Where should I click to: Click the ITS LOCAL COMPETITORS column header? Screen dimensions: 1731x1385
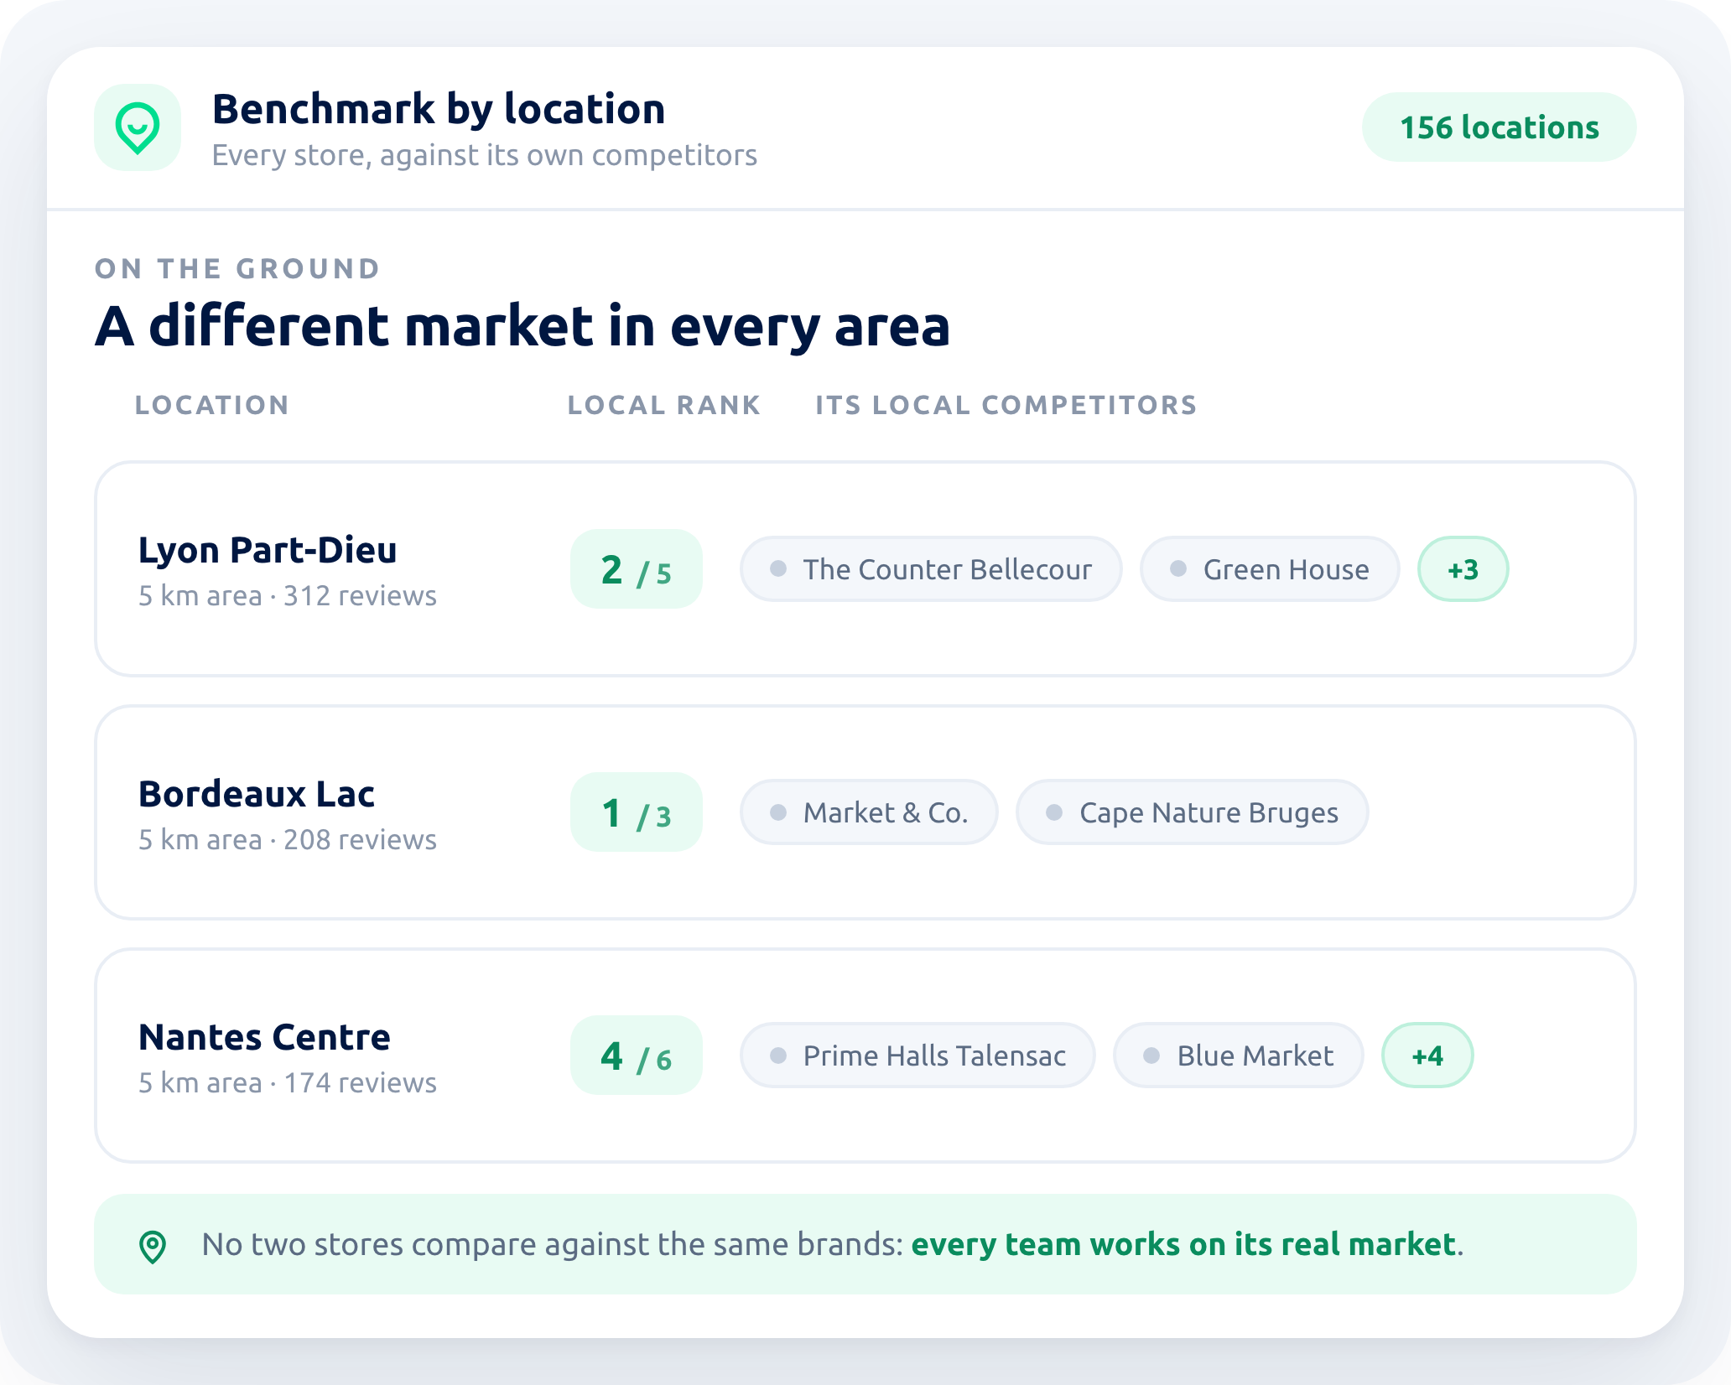(1006, 405)
